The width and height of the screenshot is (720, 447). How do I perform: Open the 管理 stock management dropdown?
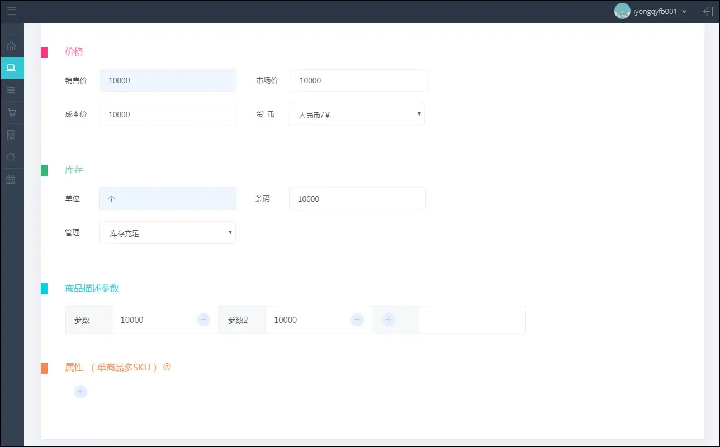pyautogui.click(x=167, y=233)
